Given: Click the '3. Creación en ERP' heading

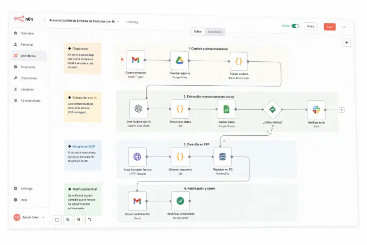Looking at the screenshot, I should click(x=196, y=144).
